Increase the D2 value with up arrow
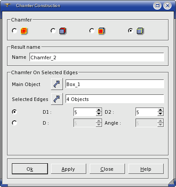This screenshot has width=176, height=187. tap(161, 110)
